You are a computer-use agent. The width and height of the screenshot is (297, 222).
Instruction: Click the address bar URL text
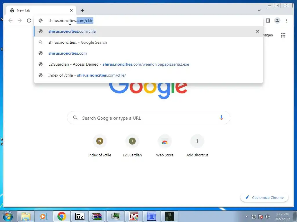pyautogui.click(x=71, y=21)
